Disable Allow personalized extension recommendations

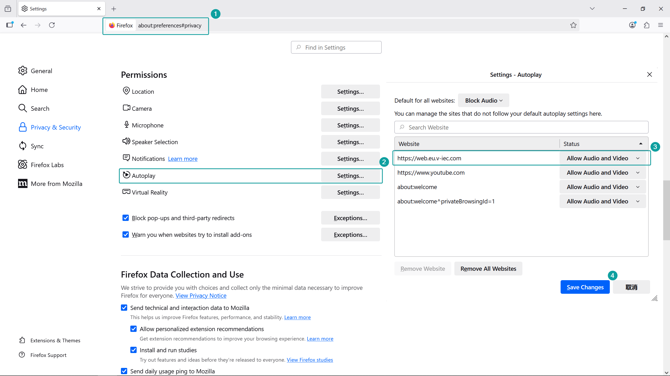point(133,329)
